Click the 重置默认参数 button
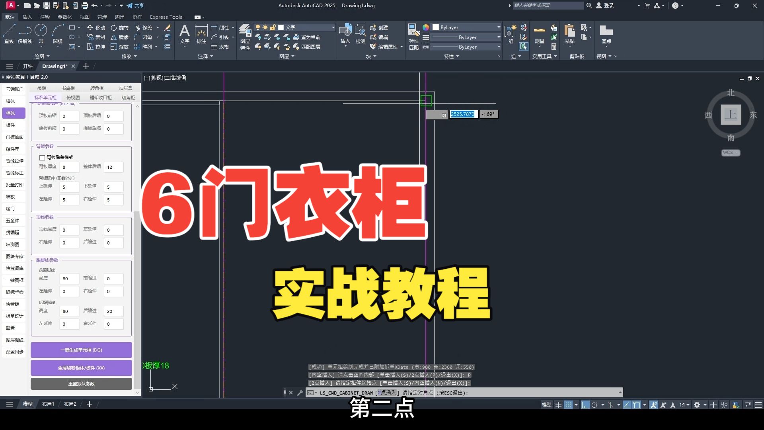 81,384
